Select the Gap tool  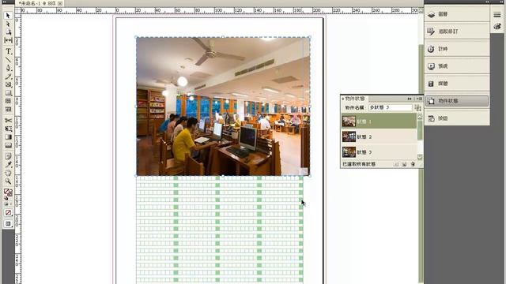8,40
